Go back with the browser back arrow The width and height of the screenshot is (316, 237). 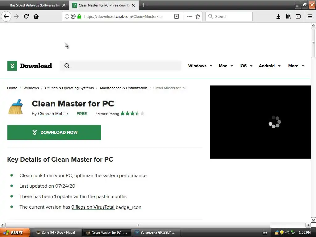coord(6,16)
